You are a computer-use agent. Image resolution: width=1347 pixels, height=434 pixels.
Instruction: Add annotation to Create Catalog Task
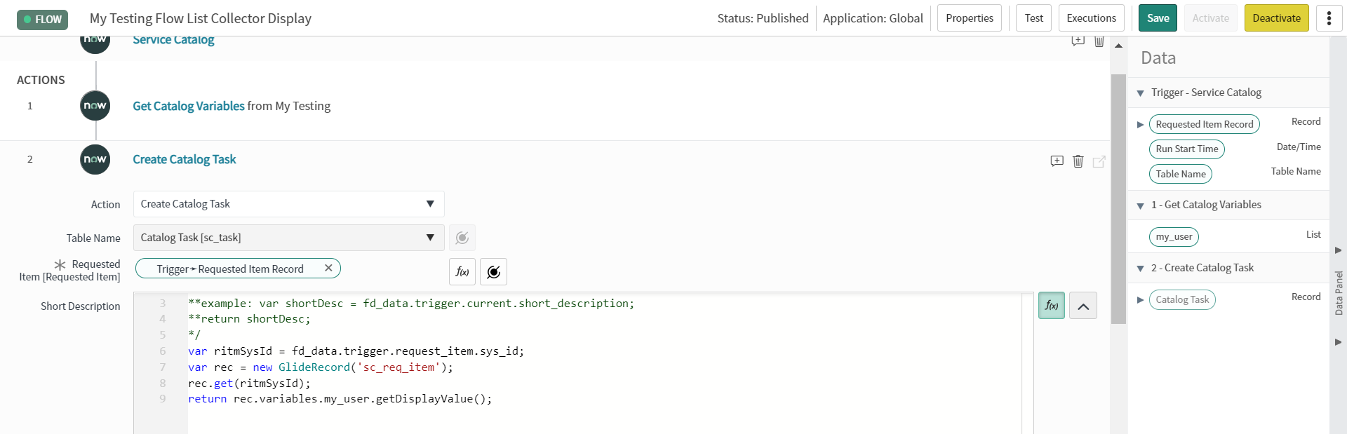pyautogui.click(x=1057, y=161)
